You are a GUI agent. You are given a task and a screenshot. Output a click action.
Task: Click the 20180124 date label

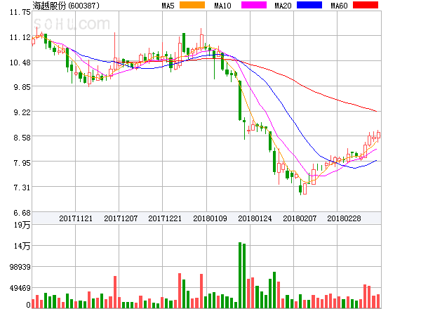point(255,218)
